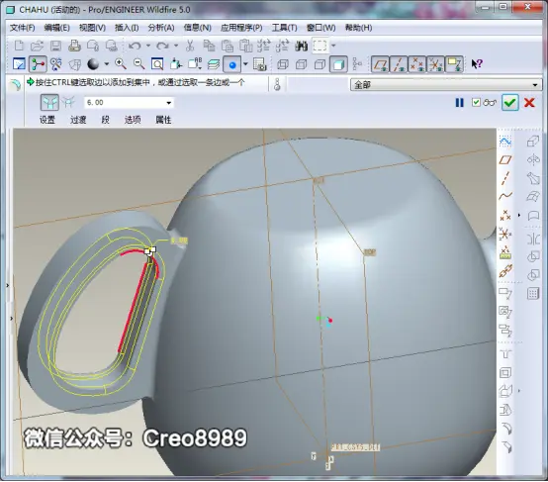Open the dropdown arrow beside shading sphere

click(107, 64)
